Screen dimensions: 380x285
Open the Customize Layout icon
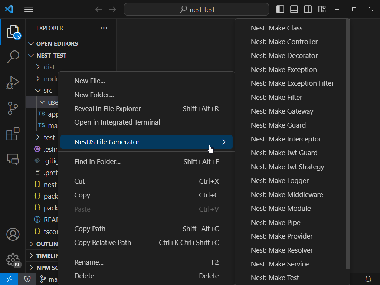click(322, 9)
